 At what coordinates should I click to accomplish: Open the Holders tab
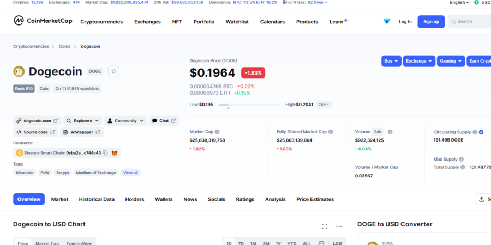coord(135,199)
